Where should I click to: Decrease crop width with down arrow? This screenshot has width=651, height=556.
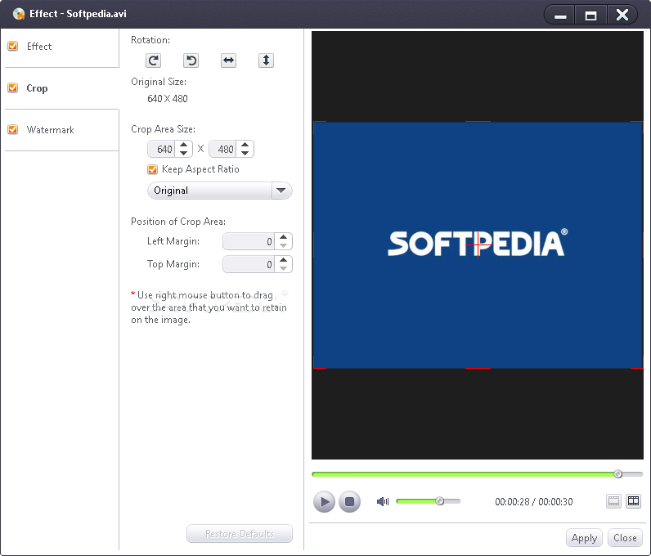183,153
